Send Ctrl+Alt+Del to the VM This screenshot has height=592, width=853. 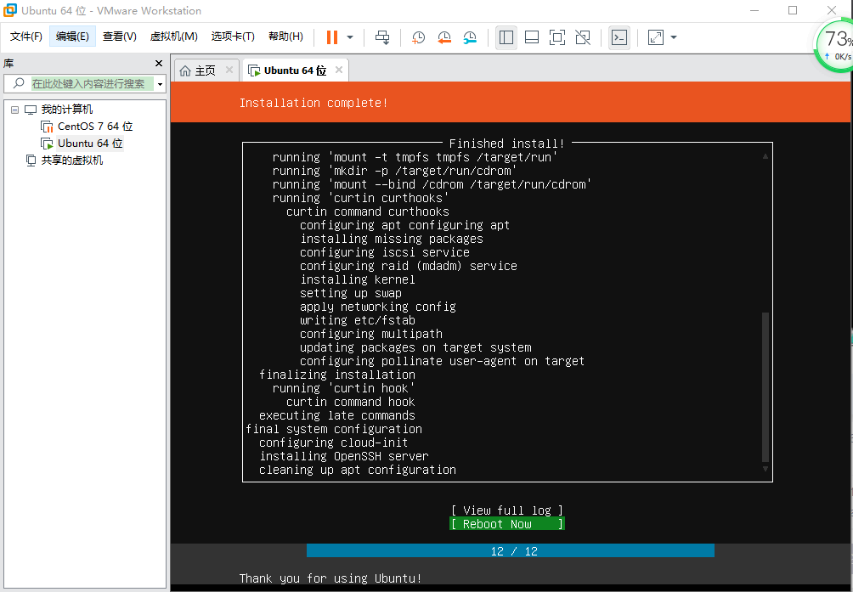382,37
